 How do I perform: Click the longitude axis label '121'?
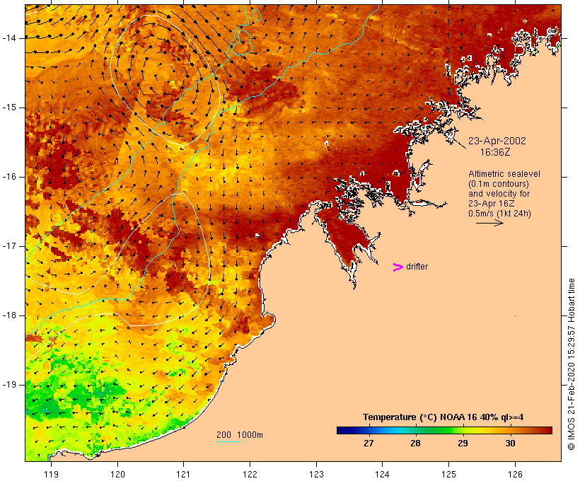coord(183,474)
